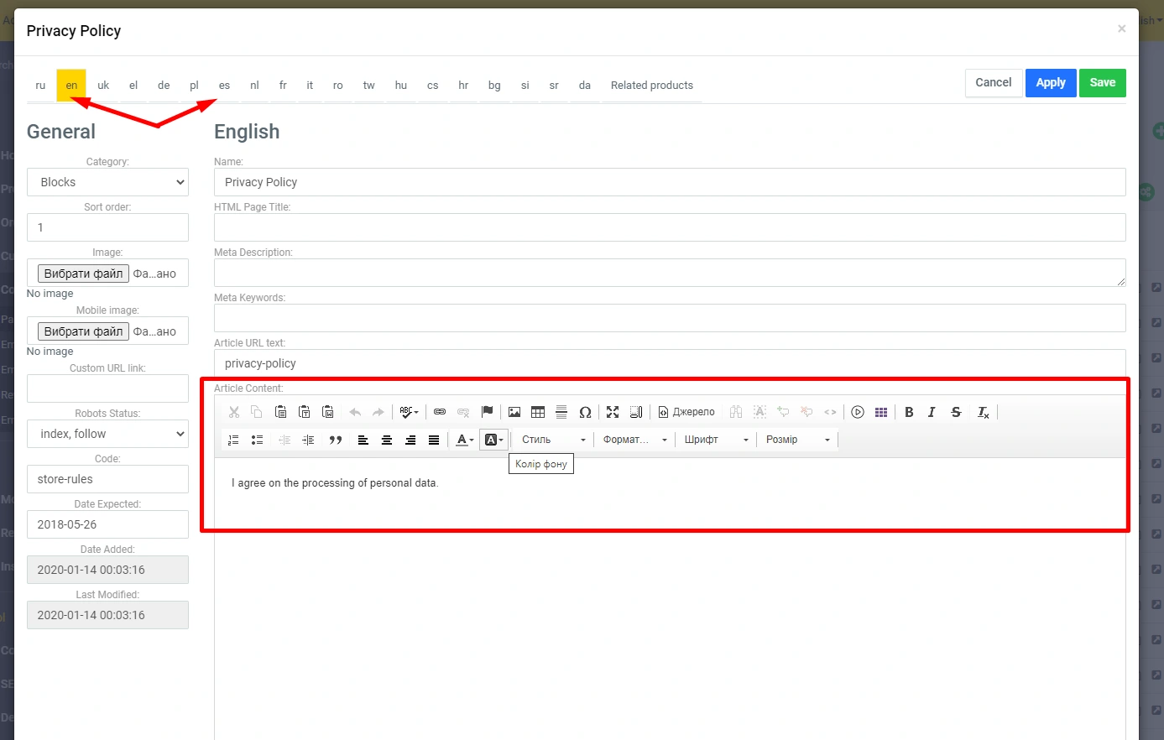The image size is (1164, 740).
Task: Insert an anchor using the flag icon
Action: pyautogui.click(x=487, y=412)
